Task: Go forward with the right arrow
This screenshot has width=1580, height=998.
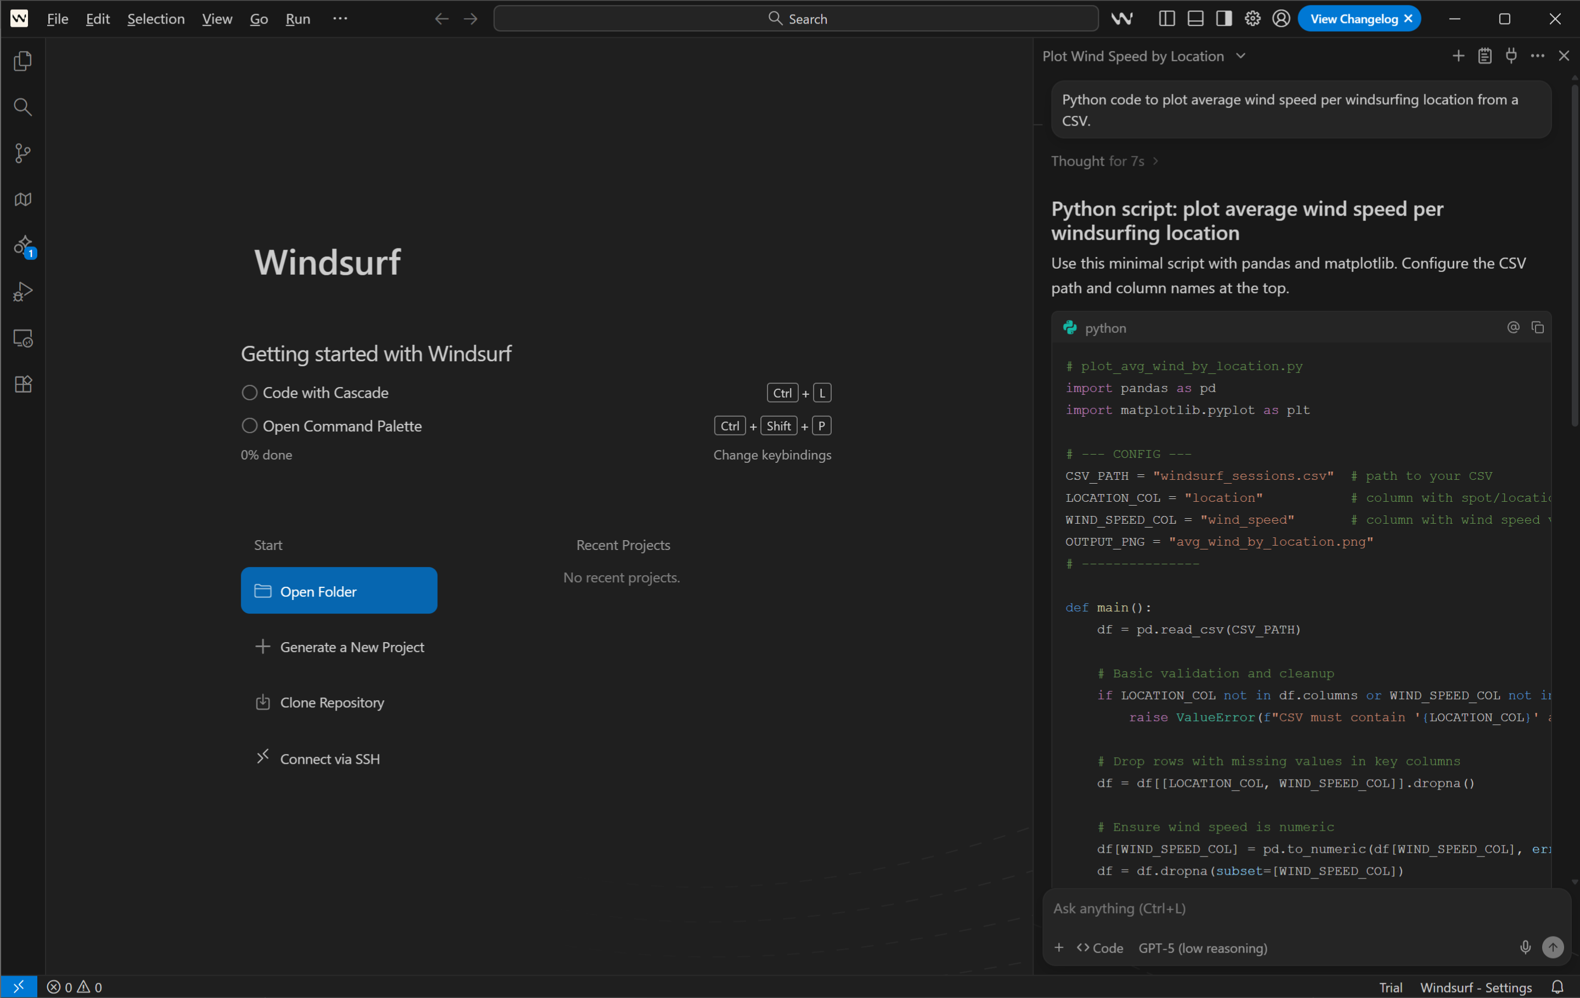Action: pos(471,18)
